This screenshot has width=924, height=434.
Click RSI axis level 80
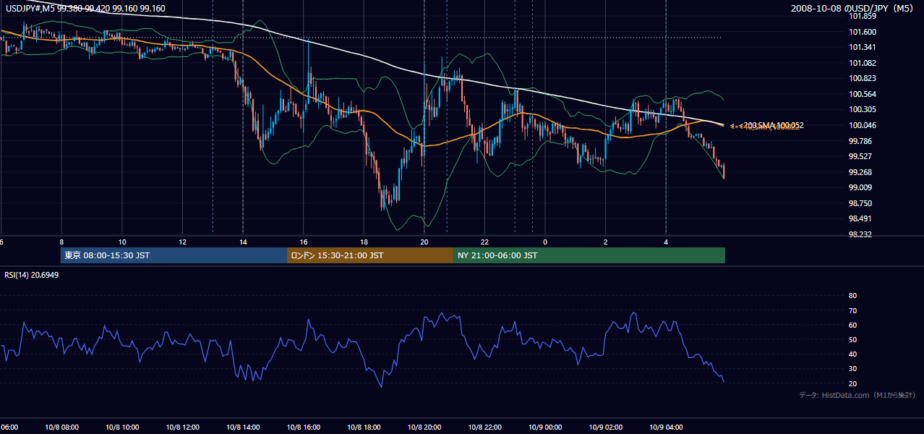click(852, 296)
